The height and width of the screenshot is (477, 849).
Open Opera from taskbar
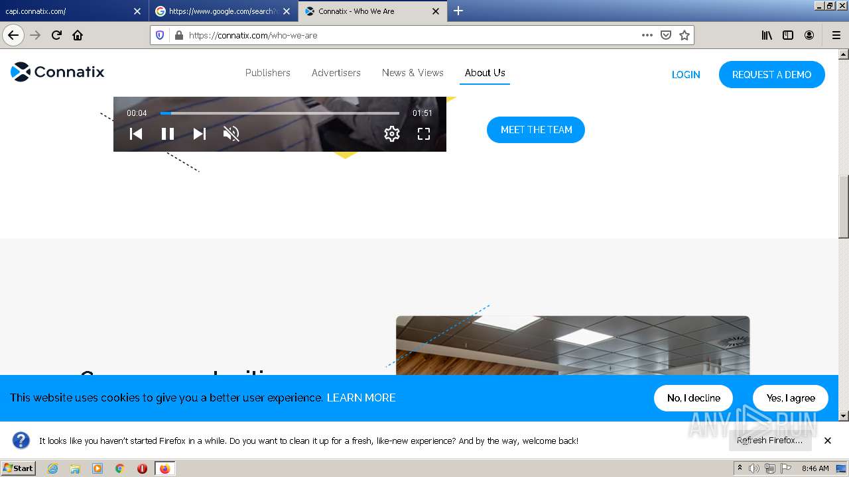[142, 468]
